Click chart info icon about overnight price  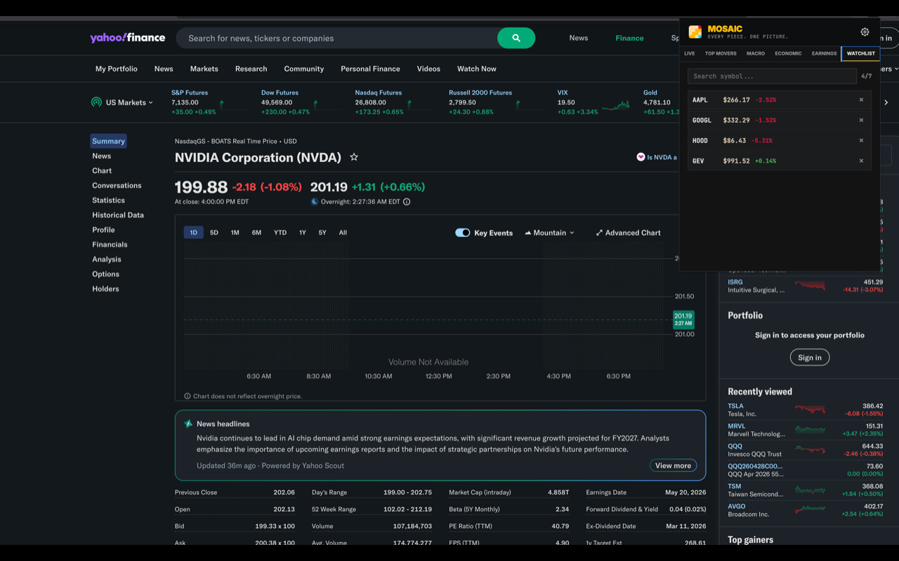pos(188,396)
